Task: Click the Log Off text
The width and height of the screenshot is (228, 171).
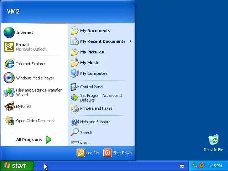Action: (x=93, y=153)
